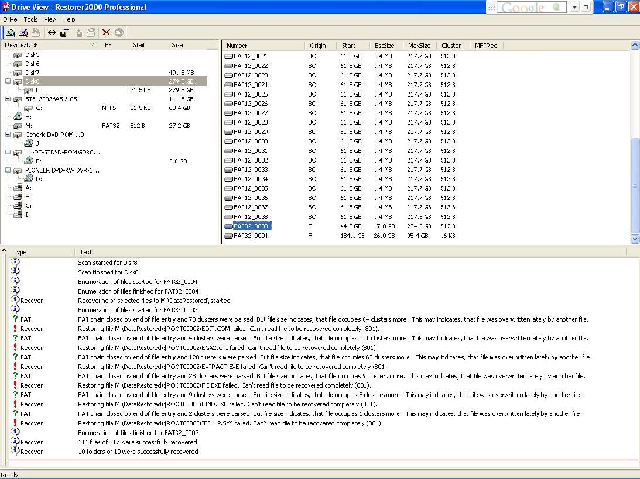Click the greyed-out open image toolbar icon
Viewport: 640px width, 479px height.
click(x=78, y=33)
